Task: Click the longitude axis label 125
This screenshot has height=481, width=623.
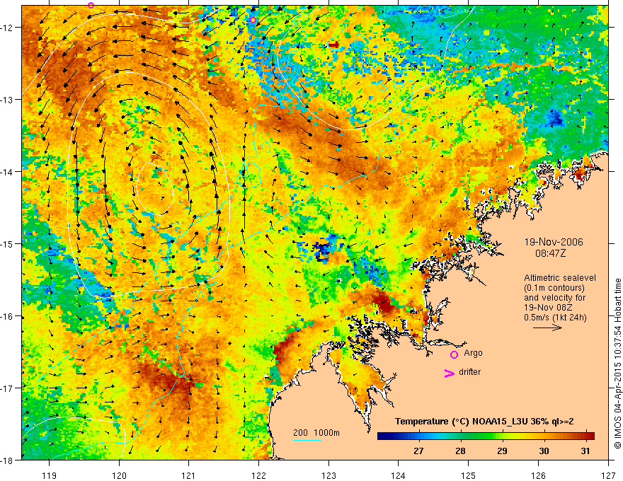Action: coord(469,475)
